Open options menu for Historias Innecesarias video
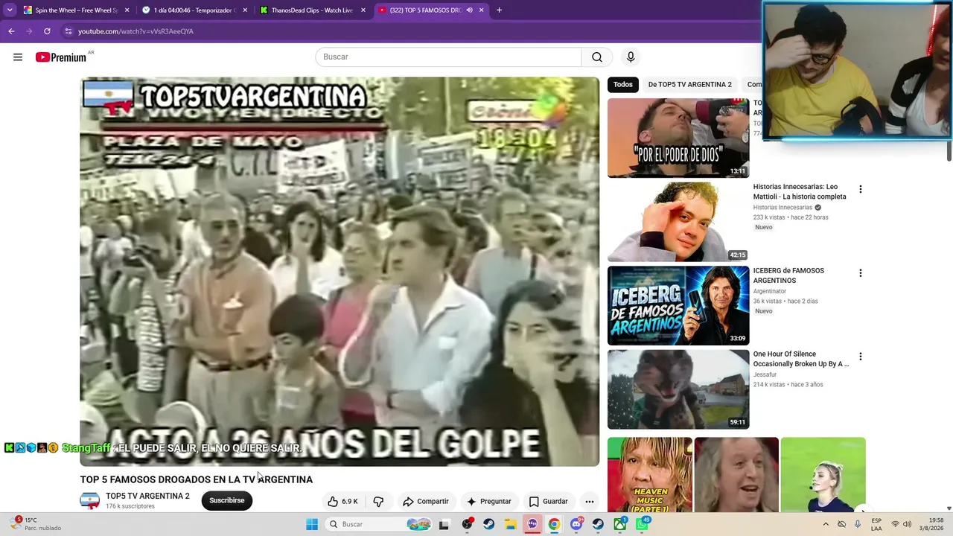This screenshot has height=536, width=953. coord(861,190)
